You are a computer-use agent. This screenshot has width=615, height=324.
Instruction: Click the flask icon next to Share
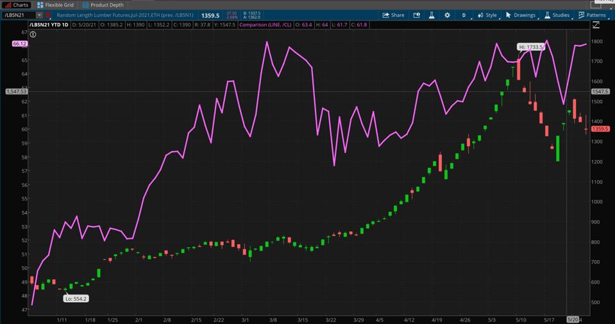point(432,15)
